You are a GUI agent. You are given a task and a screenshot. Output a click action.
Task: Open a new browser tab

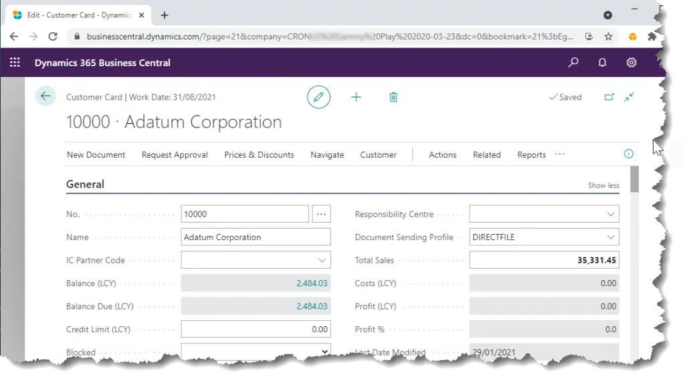tap(165, 15)
